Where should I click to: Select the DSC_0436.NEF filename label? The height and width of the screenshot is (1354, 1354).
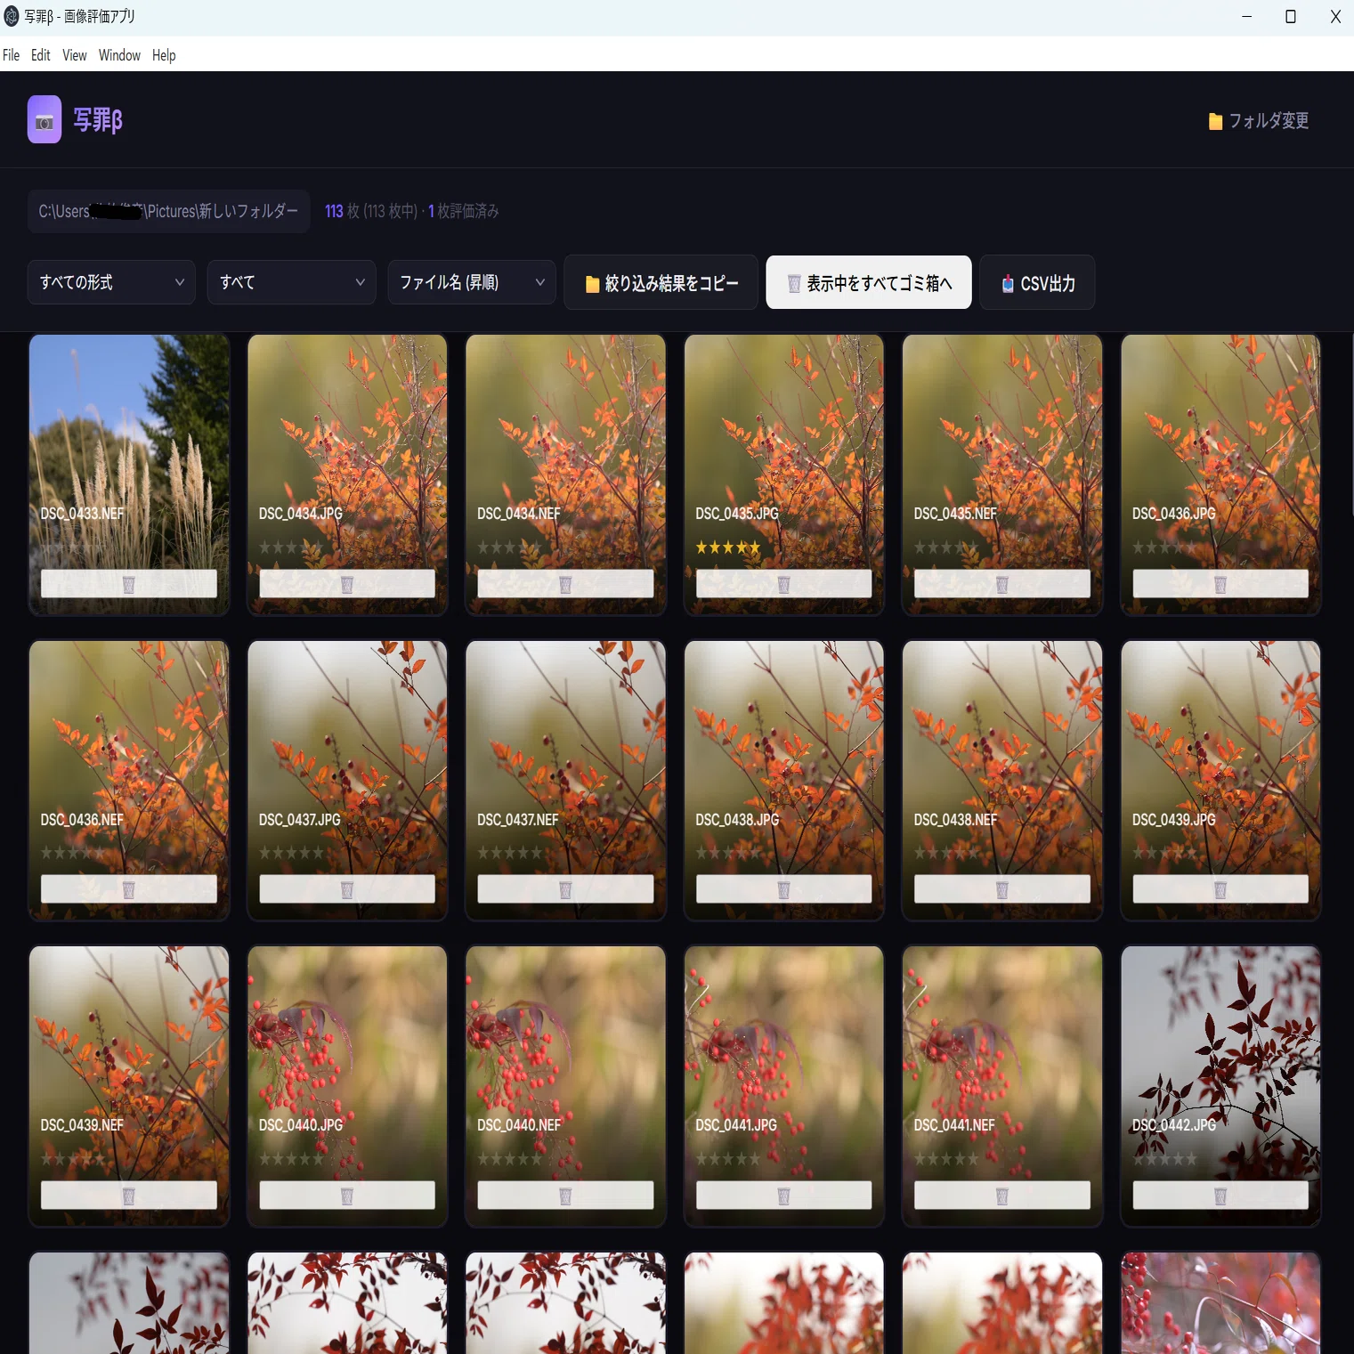(x=82, y=820)
